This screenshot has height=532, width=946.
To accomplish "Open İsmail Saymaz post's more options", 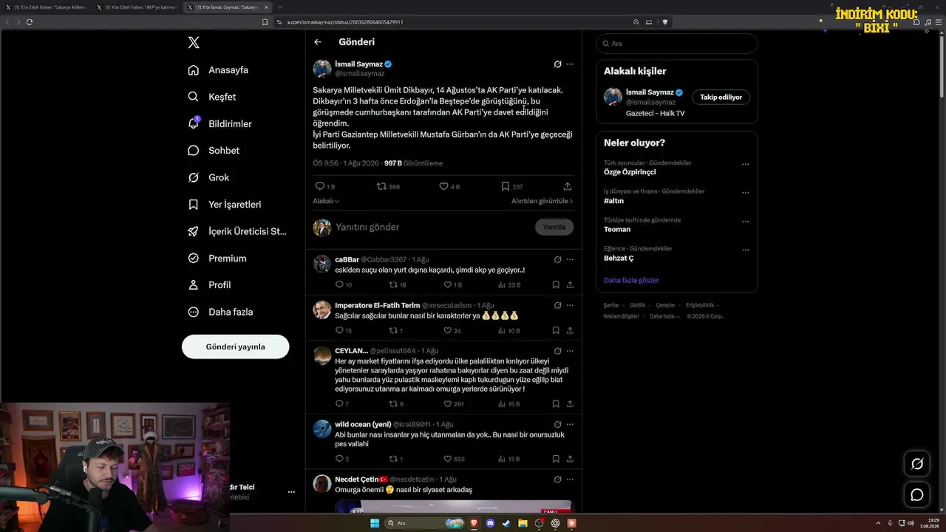I will click(570, 64).
